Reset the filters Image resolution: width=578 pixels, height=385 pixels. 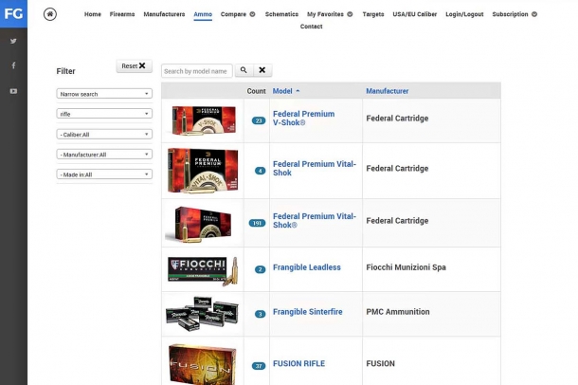134,65
